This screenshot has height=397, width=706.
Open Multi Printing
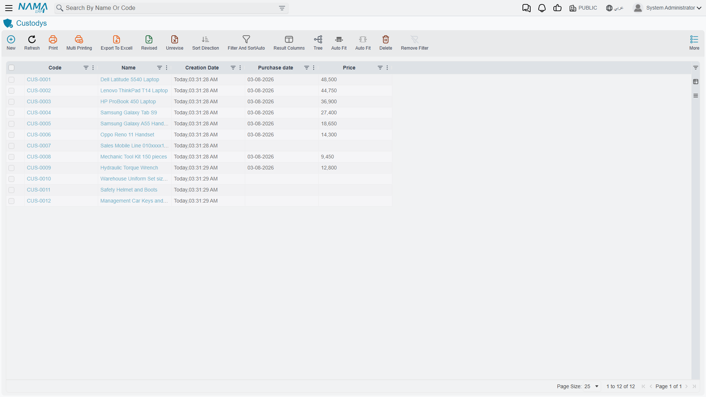(79, 39)
